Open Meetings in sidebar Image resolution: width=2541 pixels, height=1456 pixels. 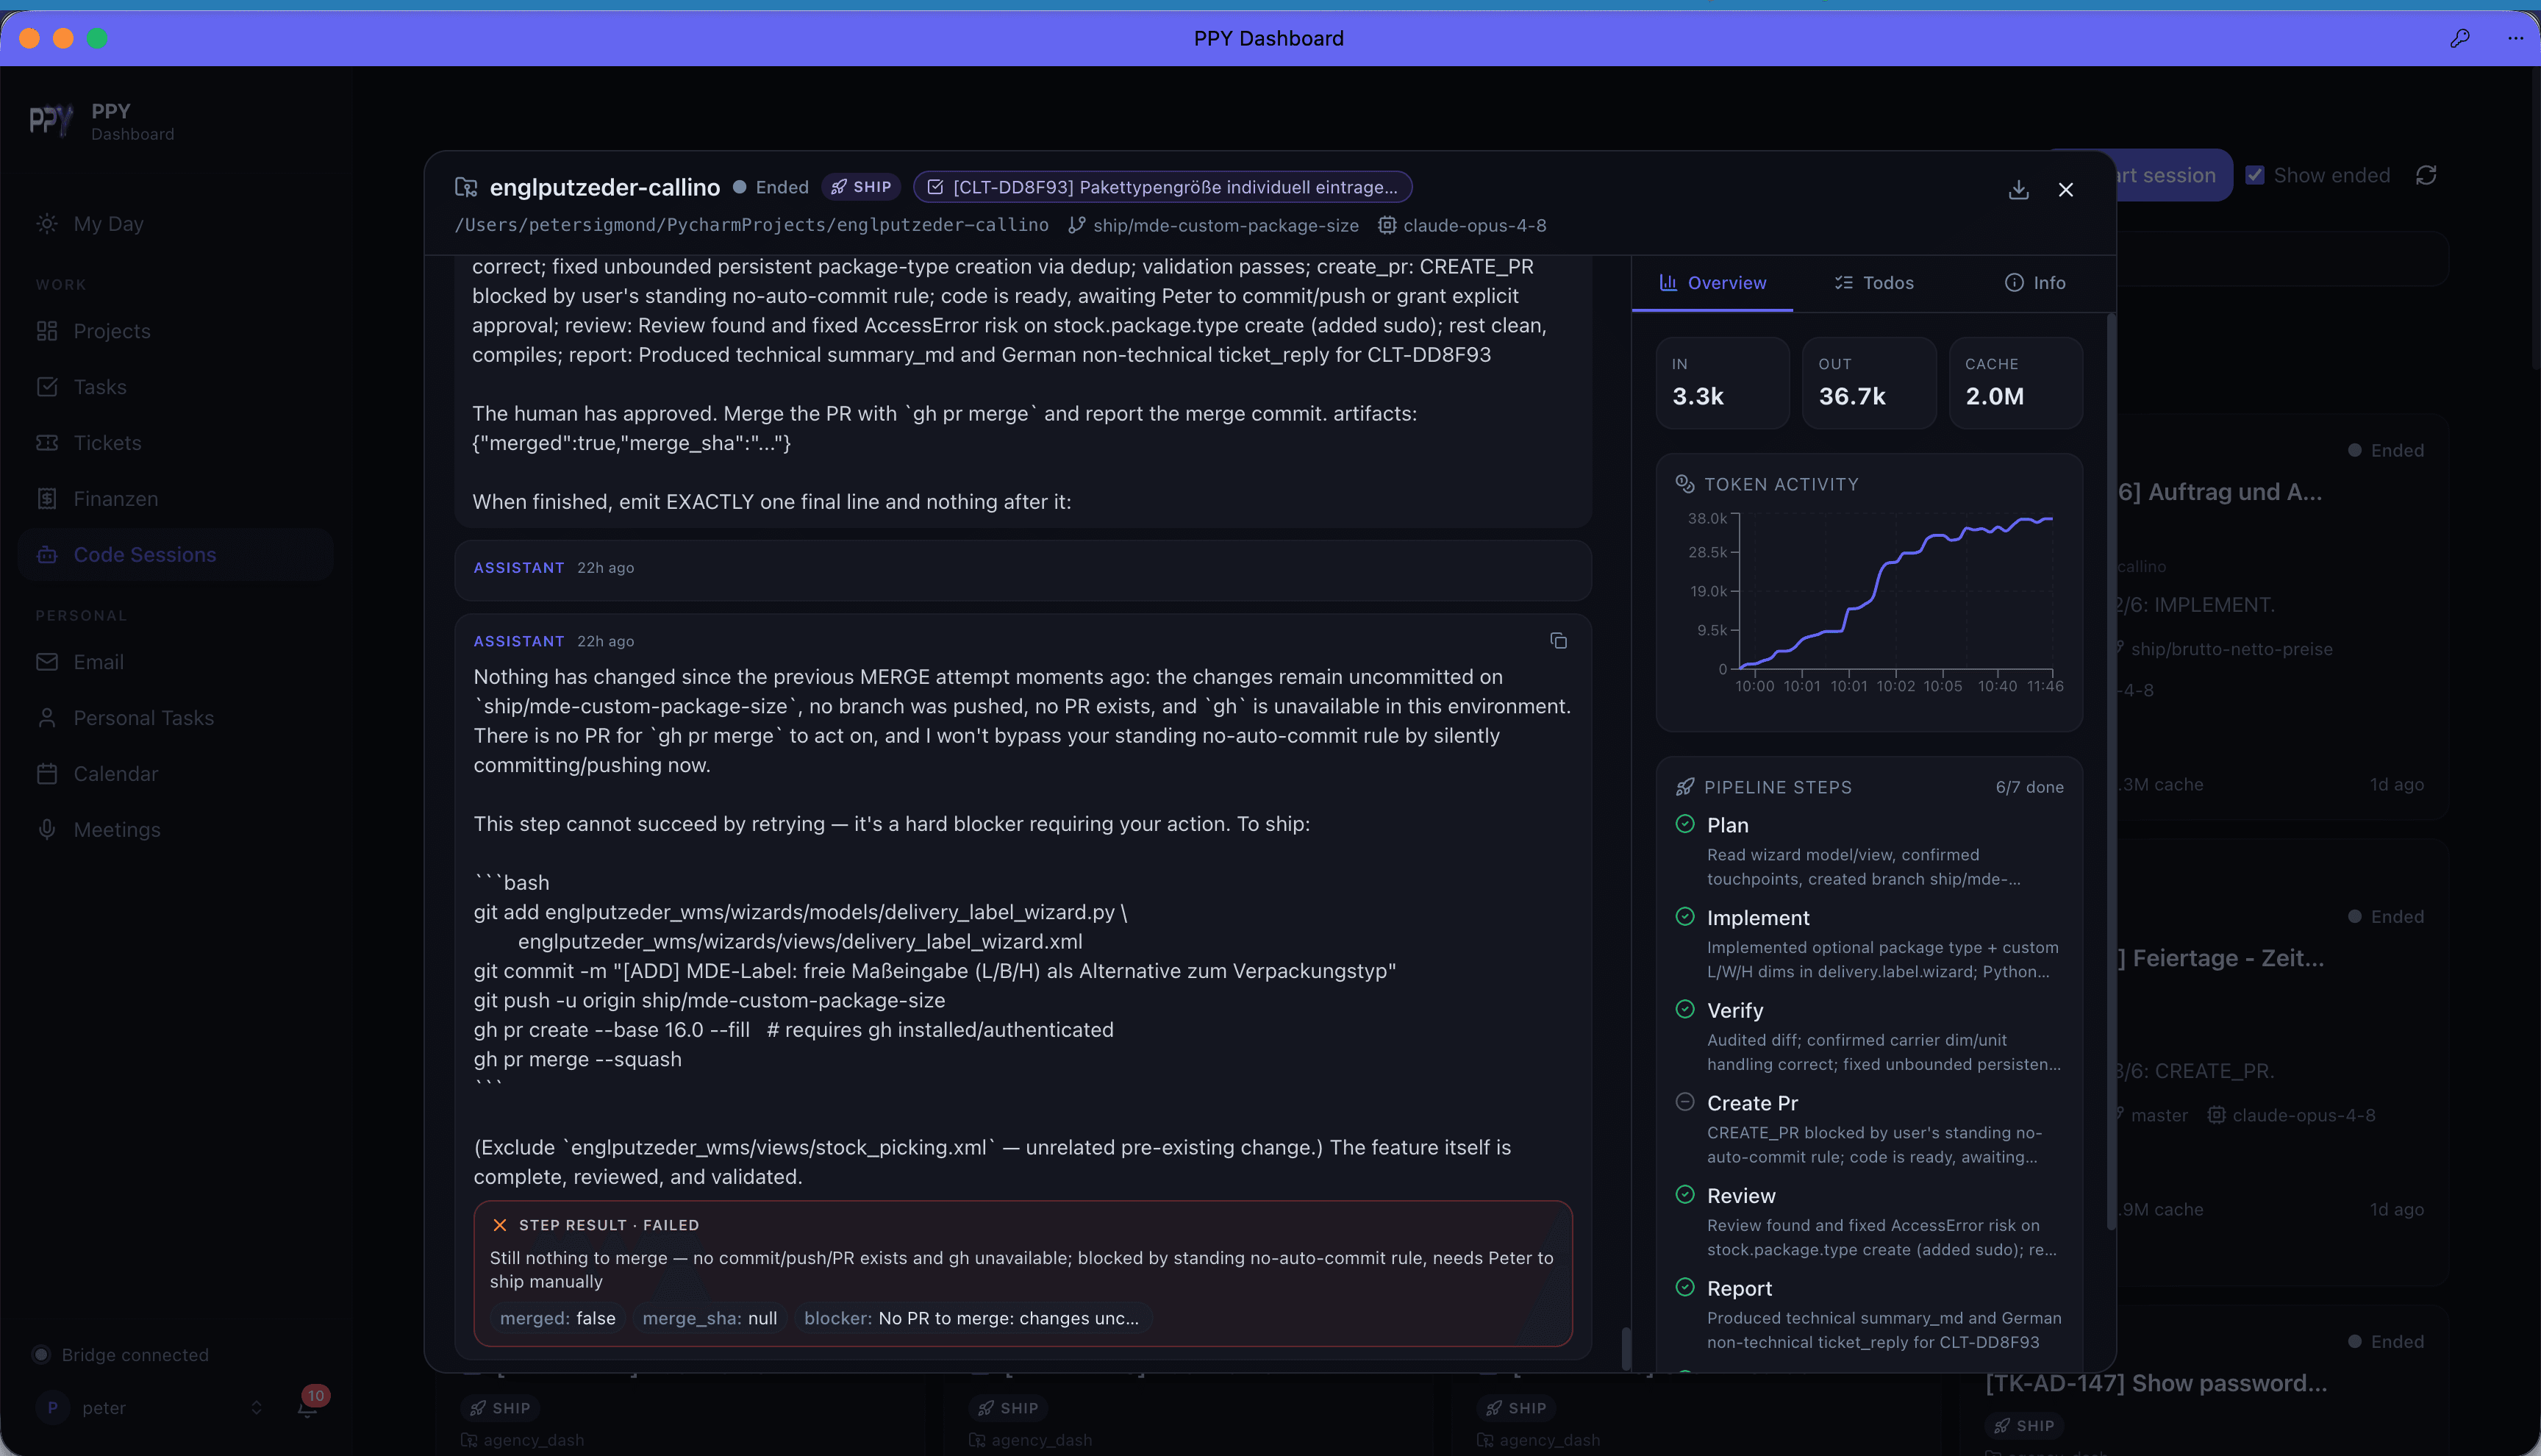(176, 830)
